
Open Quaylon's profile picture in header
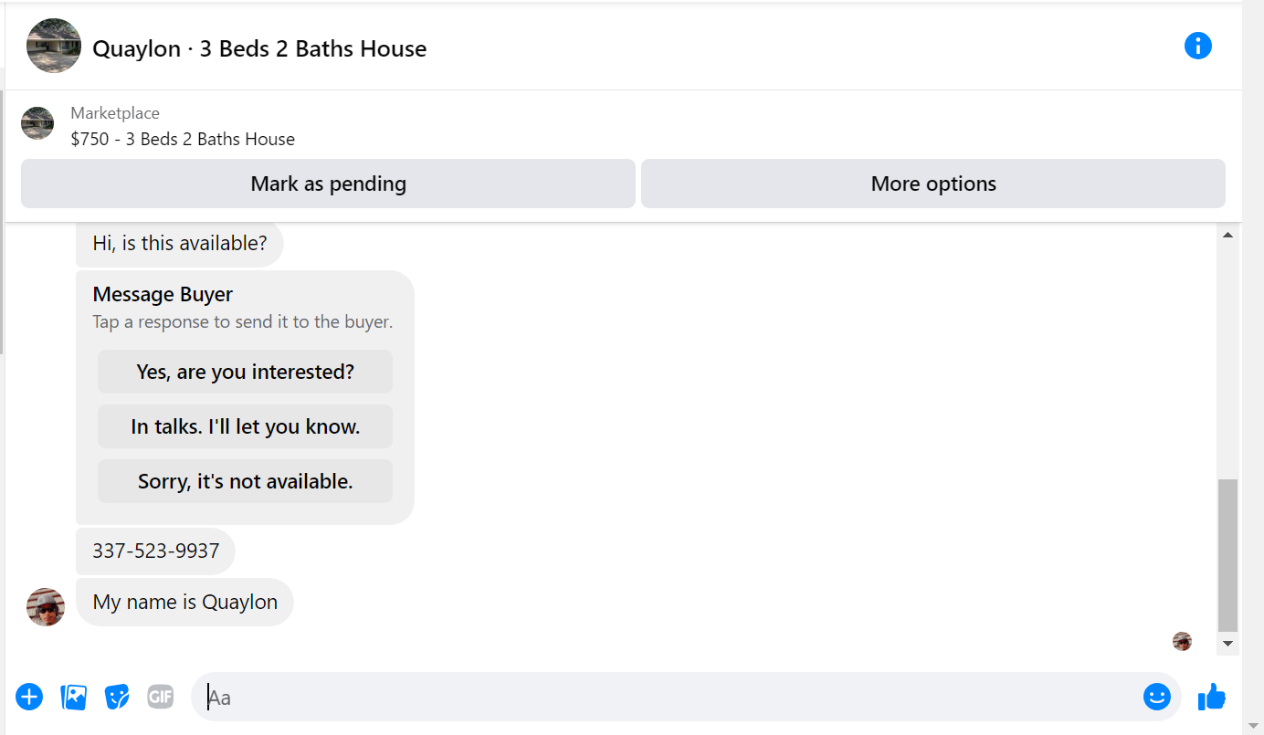[54, 46]
